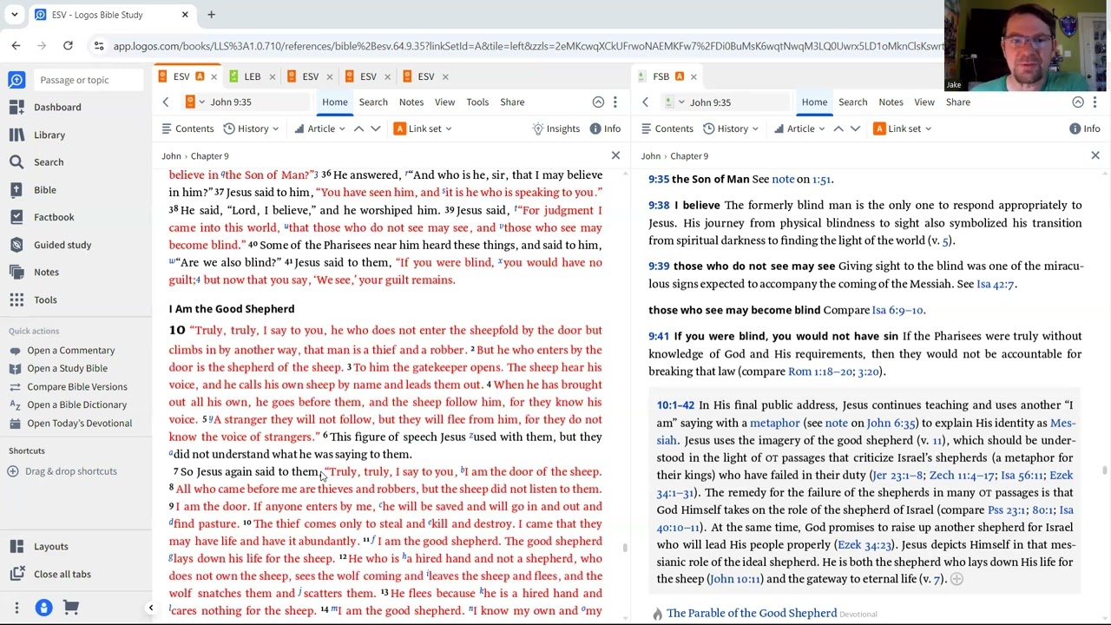Open the Bible sidebar icon
Viewport: 1111px width, 625px height.
pos(16,189)
